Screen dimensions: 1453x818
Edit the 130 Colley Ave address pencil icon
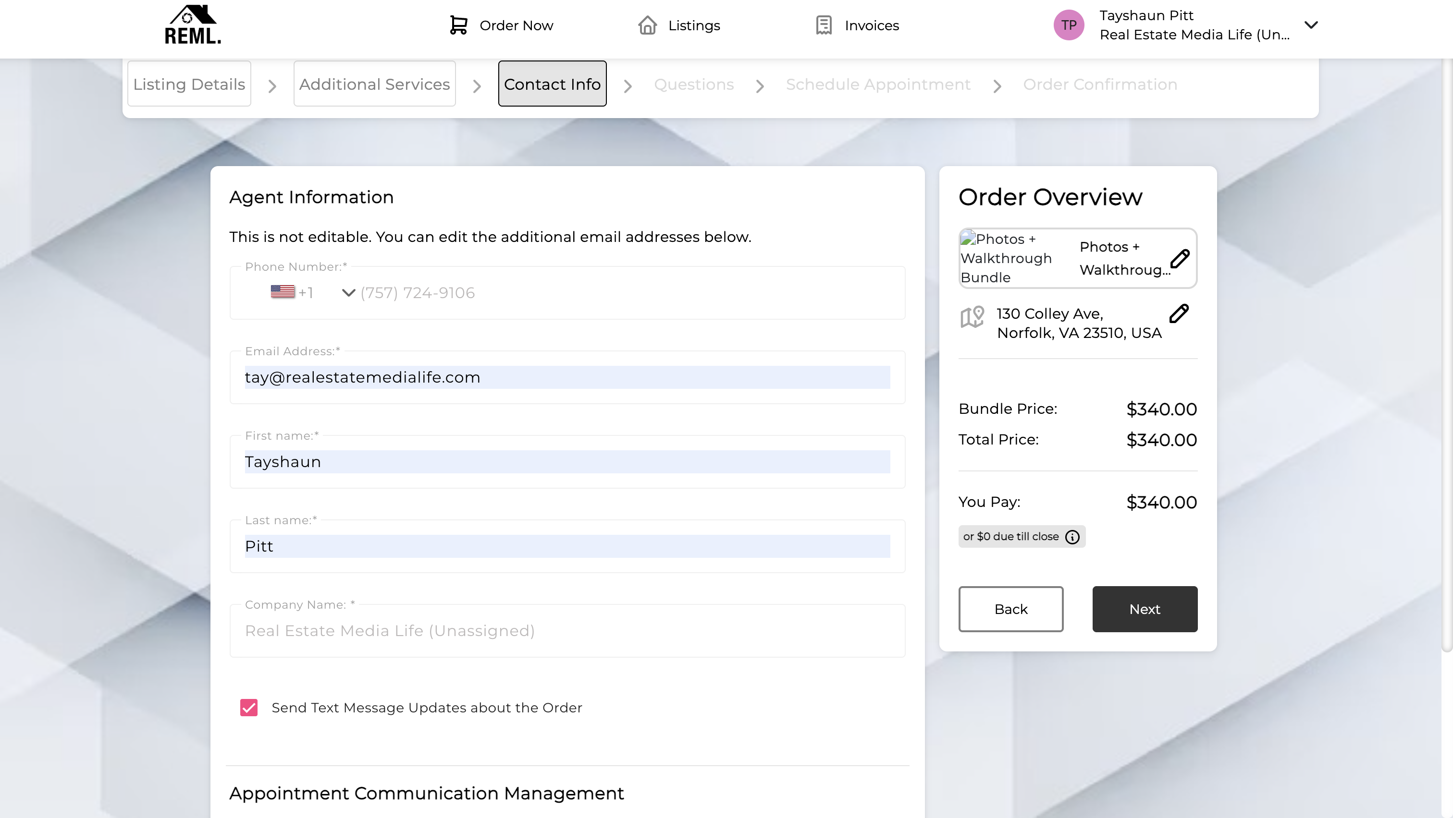(x=1179, y=313)
